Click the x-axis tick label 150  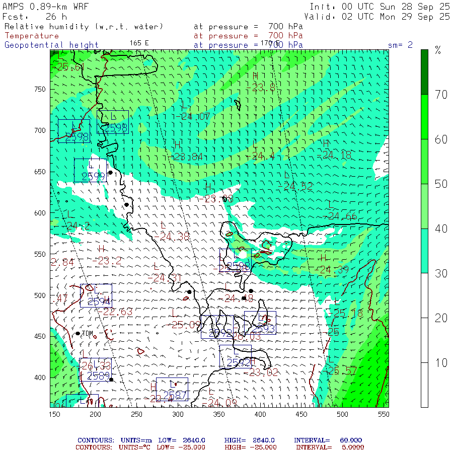point(54,414)
